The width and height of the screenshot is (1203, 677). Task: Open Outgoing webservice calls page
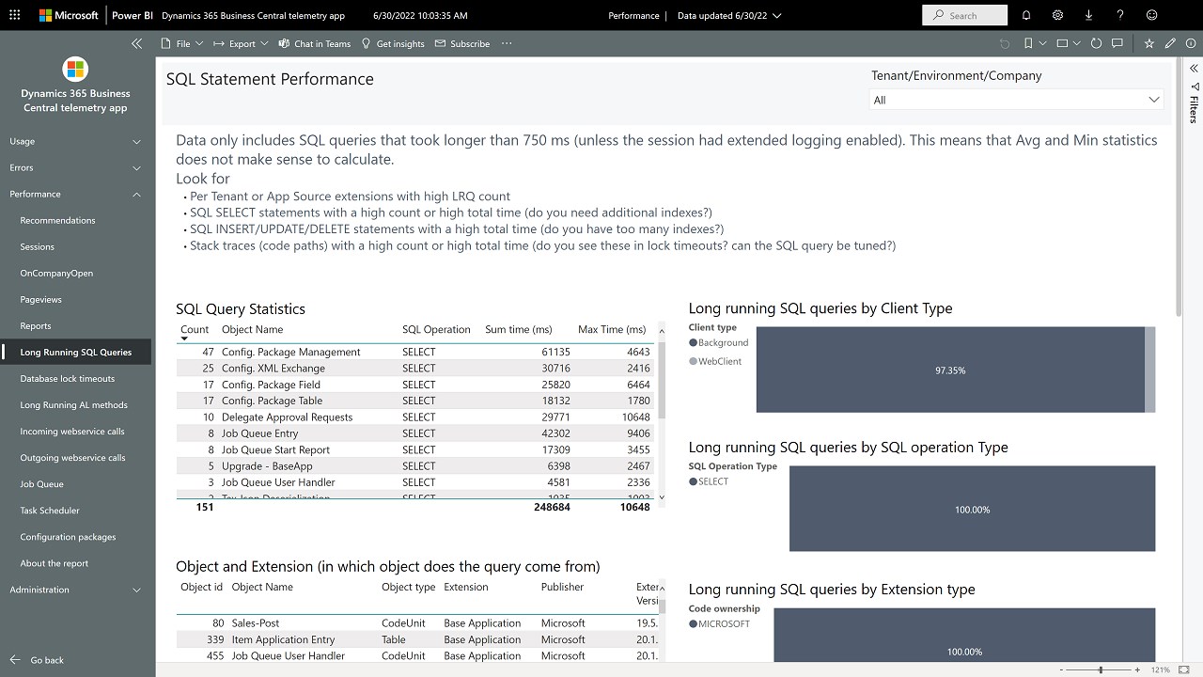coord(72,457)
